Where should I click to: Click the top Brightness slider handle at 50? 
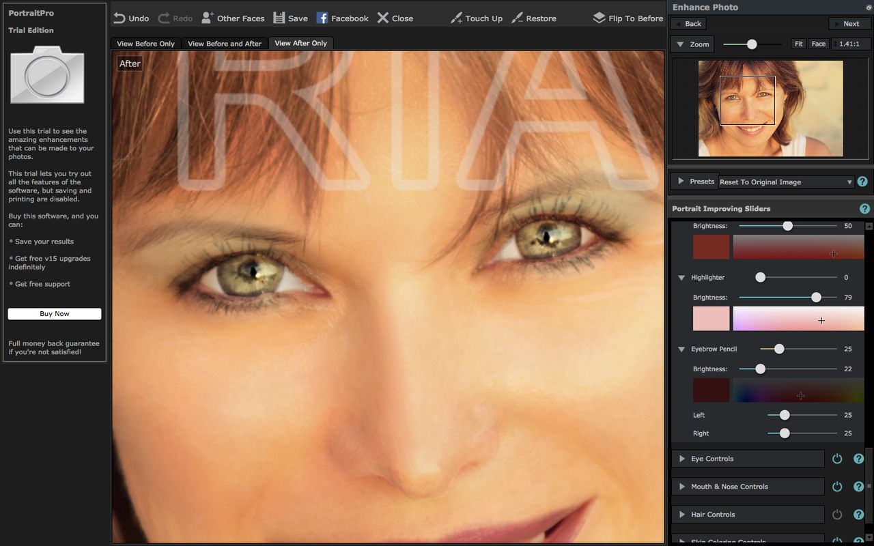[x=787, y=225]
